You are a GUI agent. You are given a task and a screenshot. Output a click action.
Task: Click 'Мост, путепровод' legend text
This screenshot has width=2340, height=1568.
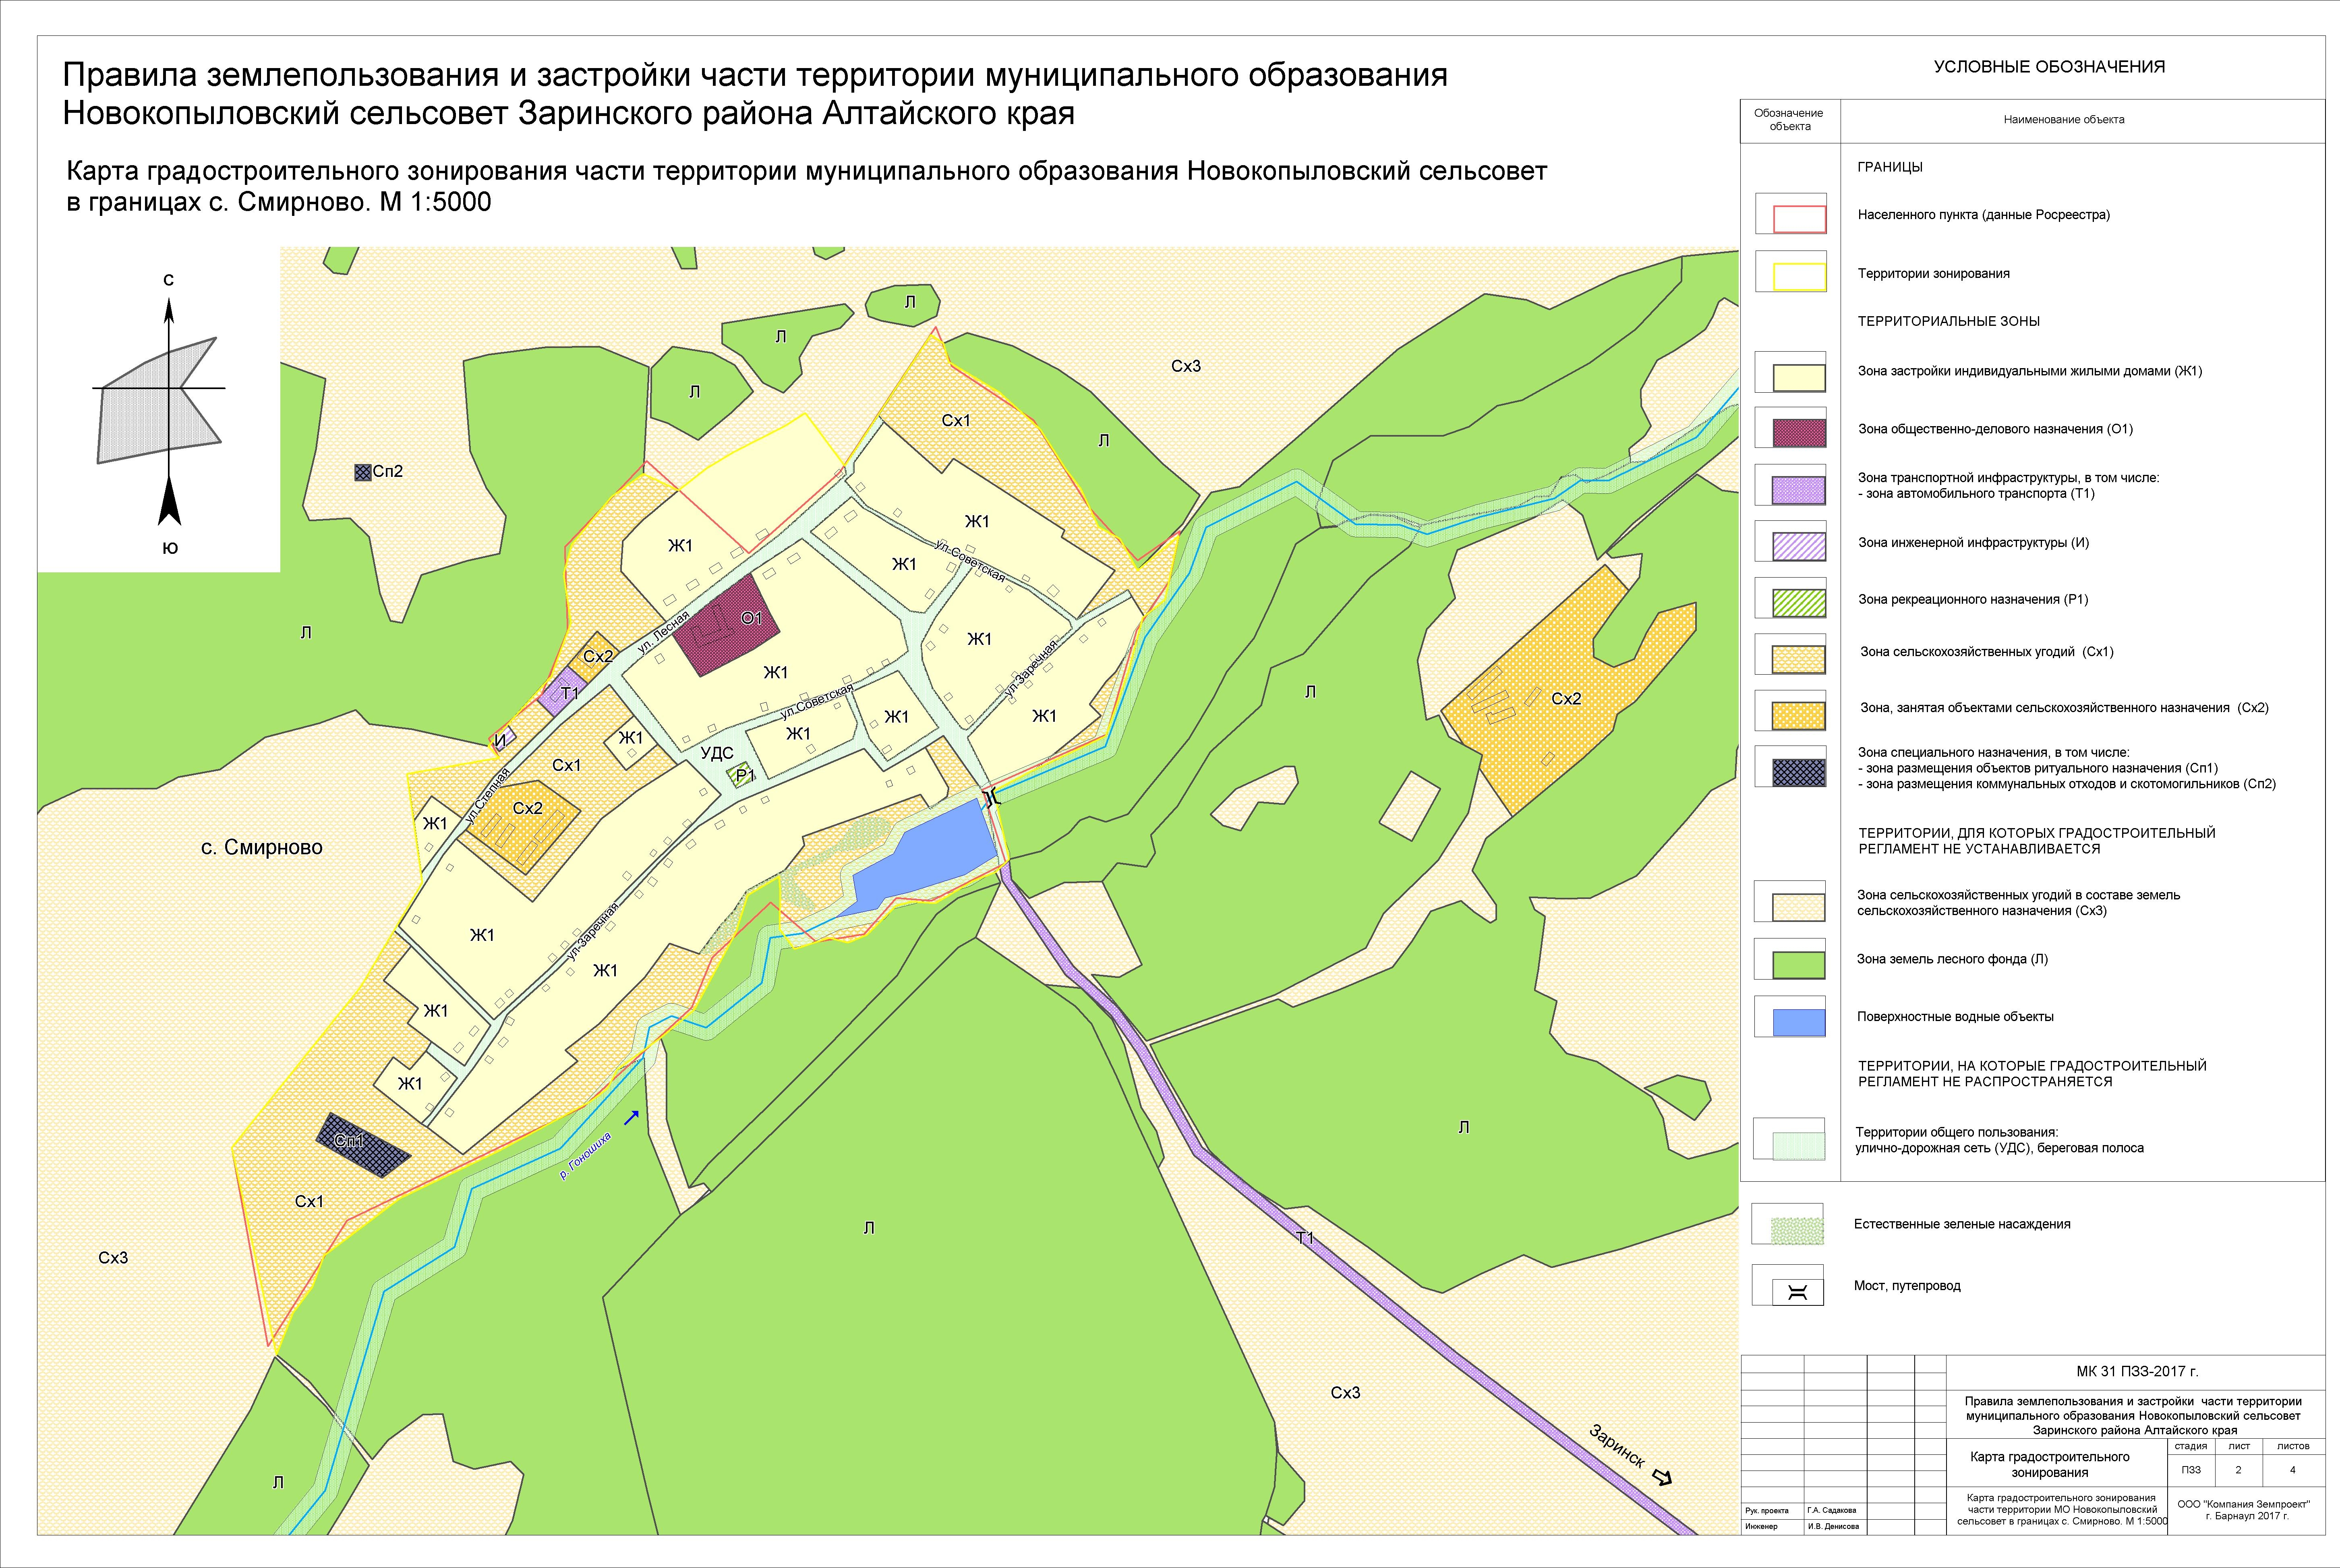tap(1907, 1286)
